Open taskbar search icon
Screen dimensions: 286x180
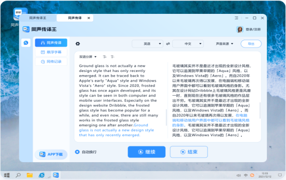point(18,175)
